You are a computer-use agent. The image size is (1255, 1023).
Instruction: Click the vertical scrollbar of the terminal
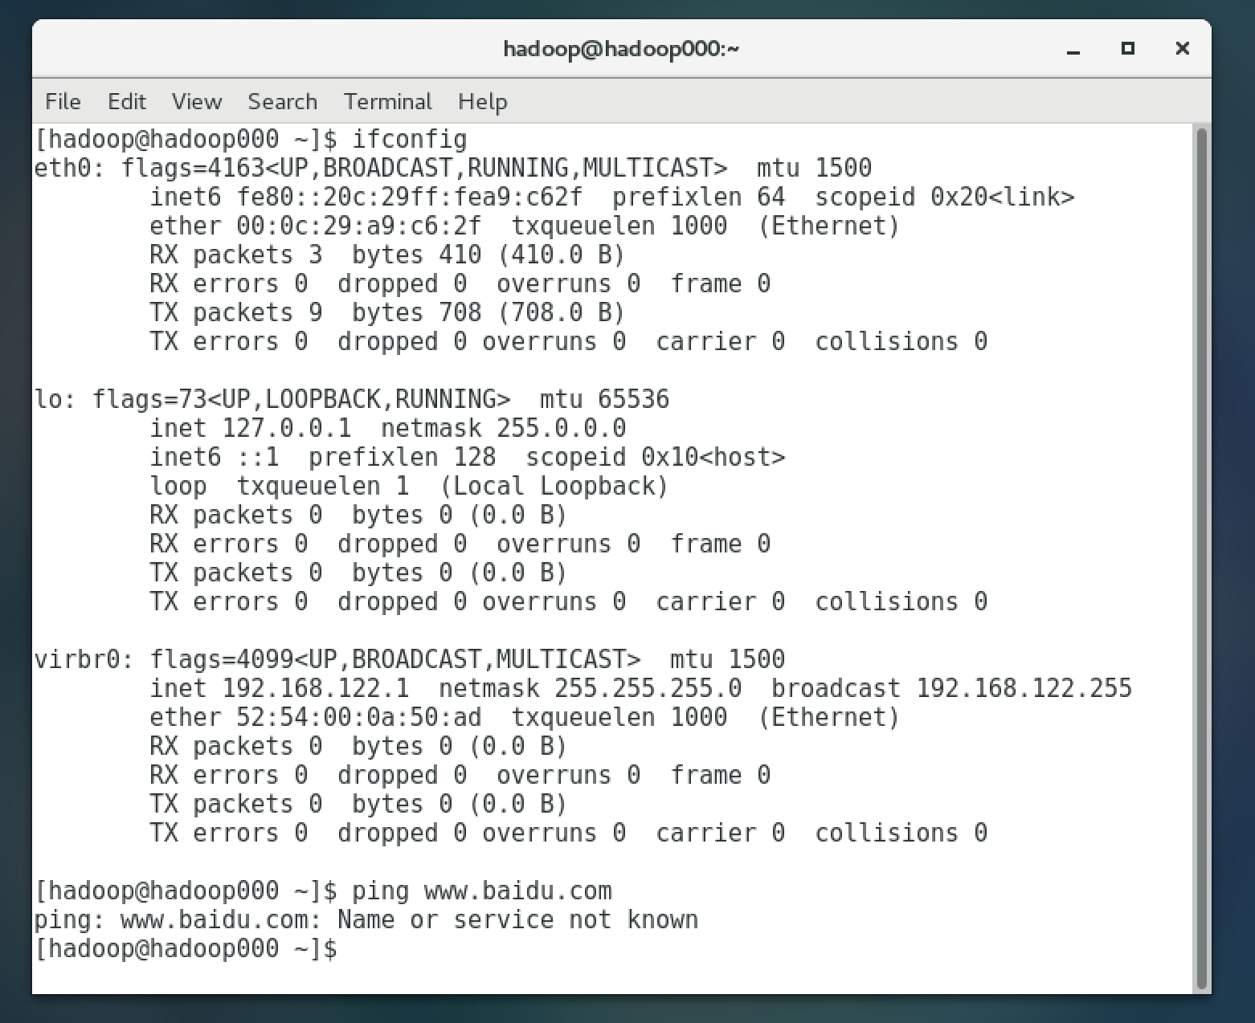coord(1202,558)
